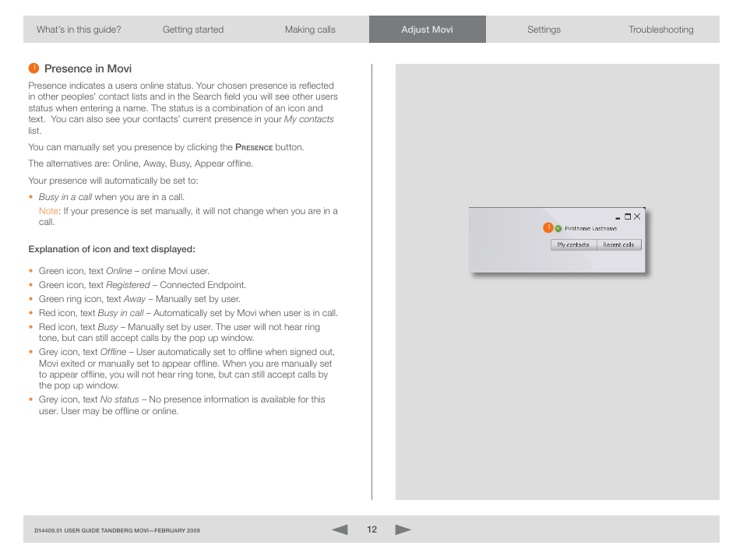Viewport: 743px width, 559px height.
Task: Minimize the Movi window
Action: point(618,217)
